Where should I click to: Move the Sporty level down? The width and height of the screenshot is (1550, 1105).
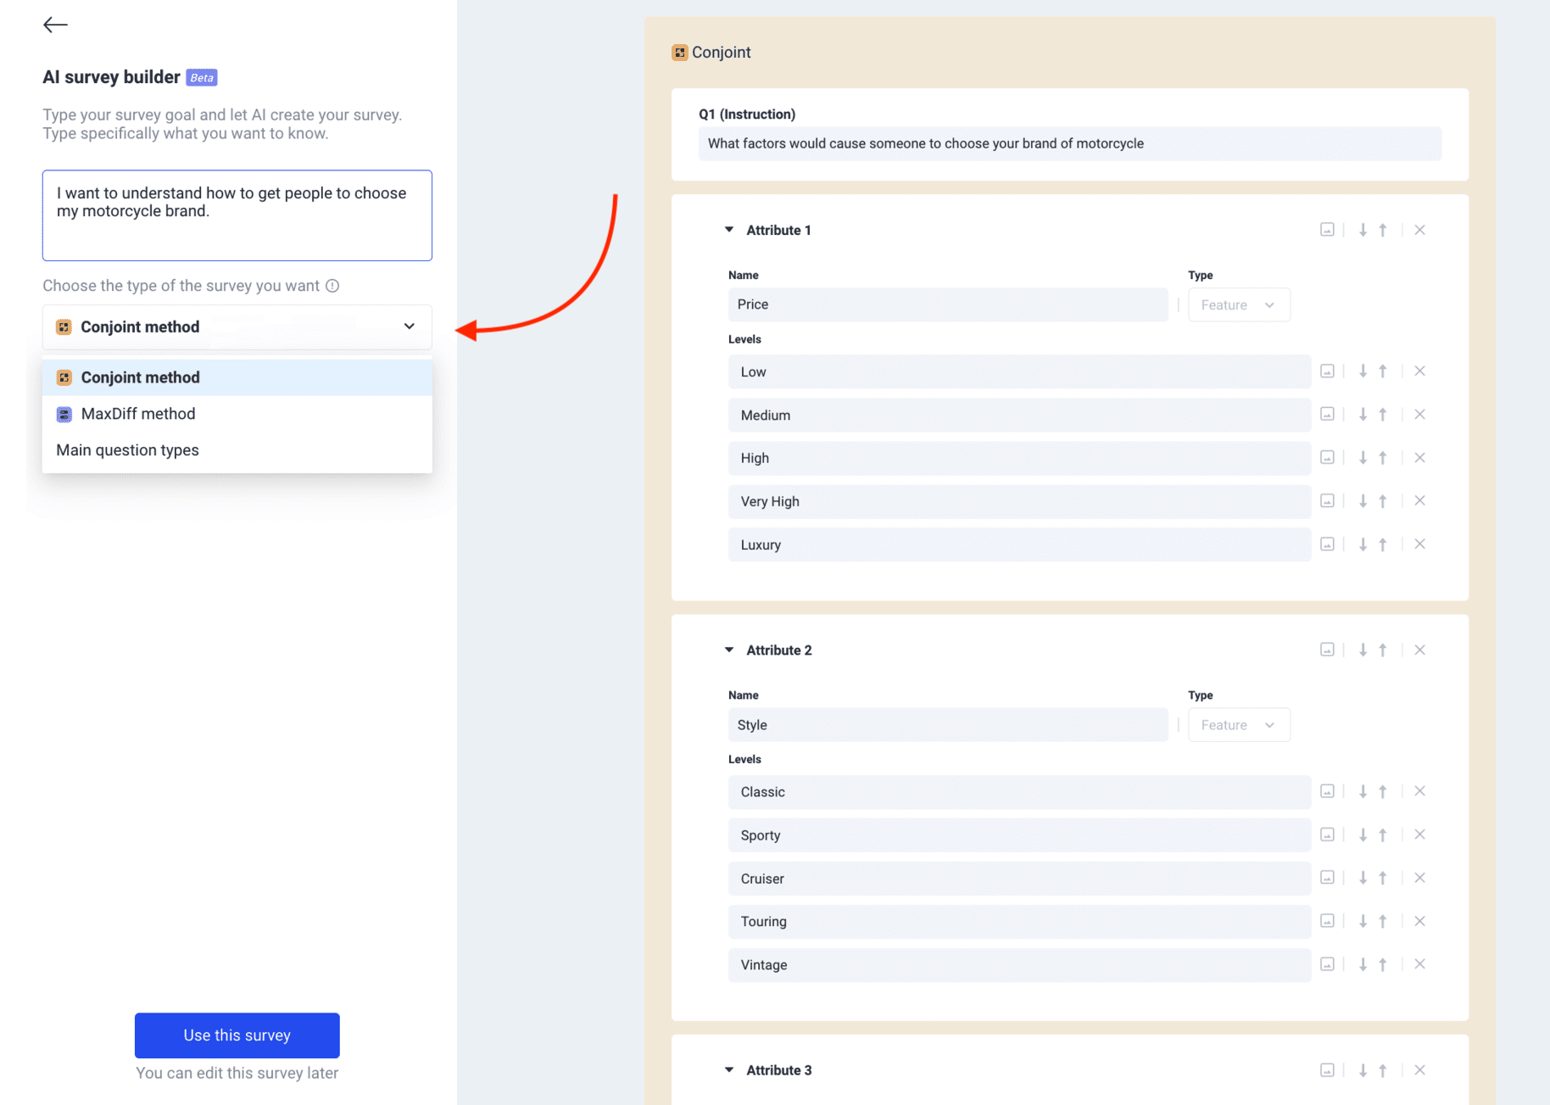click(x=1363, y=834)
